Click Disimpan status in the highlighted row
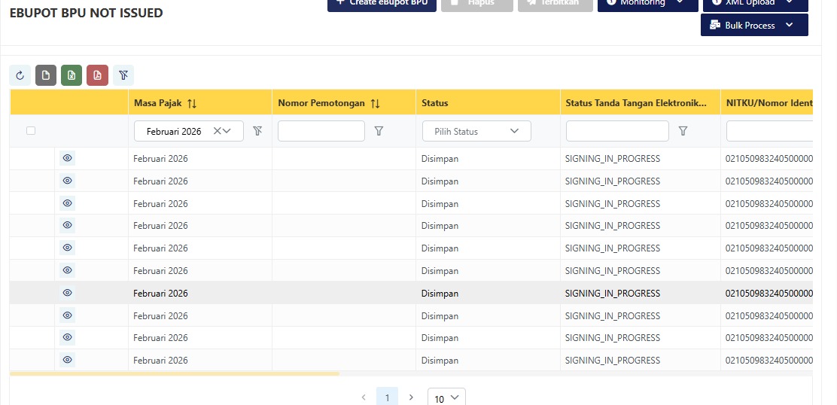Image resolution: width=837 pixels, height=405 pixels. pos(440,293)
